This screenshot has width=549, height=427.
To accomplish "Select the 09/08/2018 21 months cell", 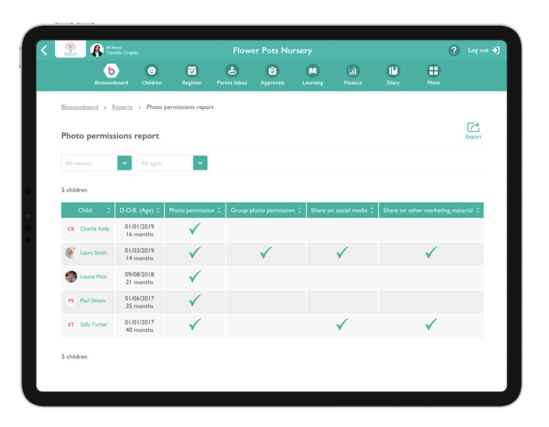I will pyautogui.click(x=139, y=278).
